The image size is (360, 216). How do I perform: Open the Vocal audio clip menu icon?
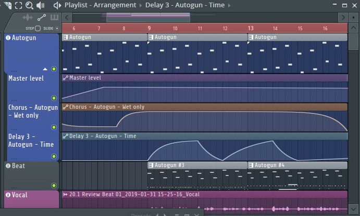[66, 195]
